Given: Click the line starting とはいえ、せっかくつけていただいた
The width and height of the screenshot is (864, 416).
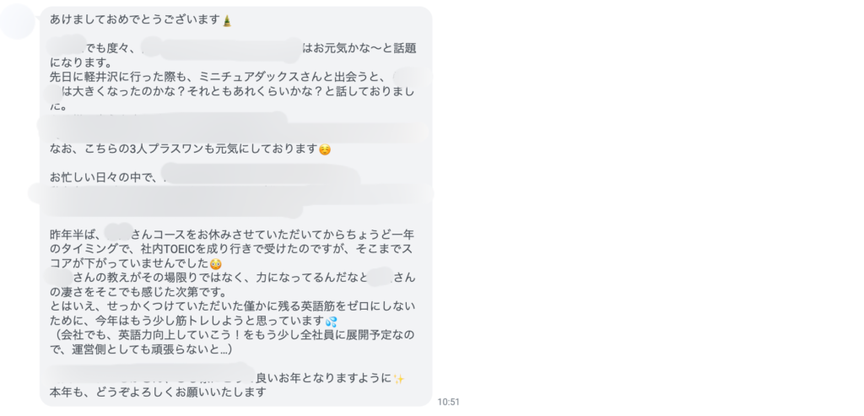Looking at the screenshot, I should pyautogui.click(x=233, y=306).
